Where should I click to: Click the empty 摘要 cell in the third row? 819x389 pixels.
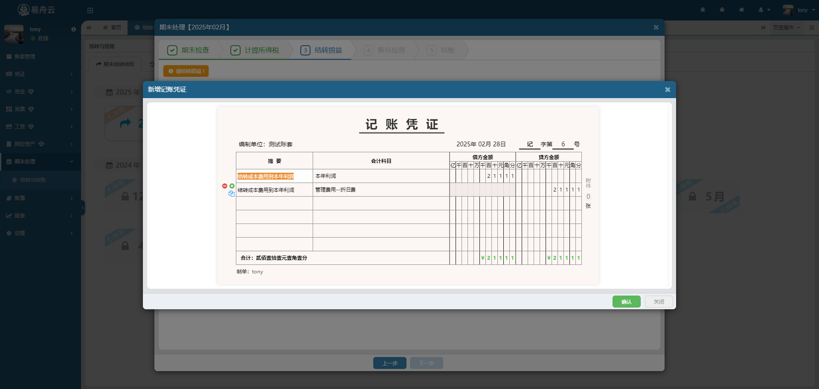pyautogui.click(x=274, y=203)
